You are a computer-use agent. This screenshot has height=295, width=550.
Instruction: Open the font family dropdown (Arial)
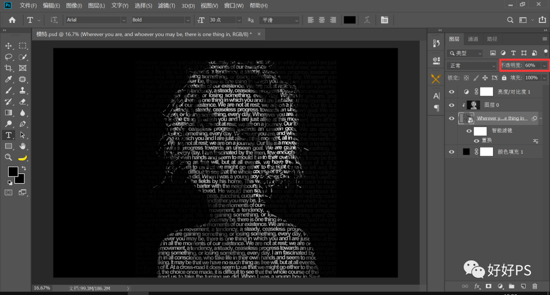click(123, 20)
